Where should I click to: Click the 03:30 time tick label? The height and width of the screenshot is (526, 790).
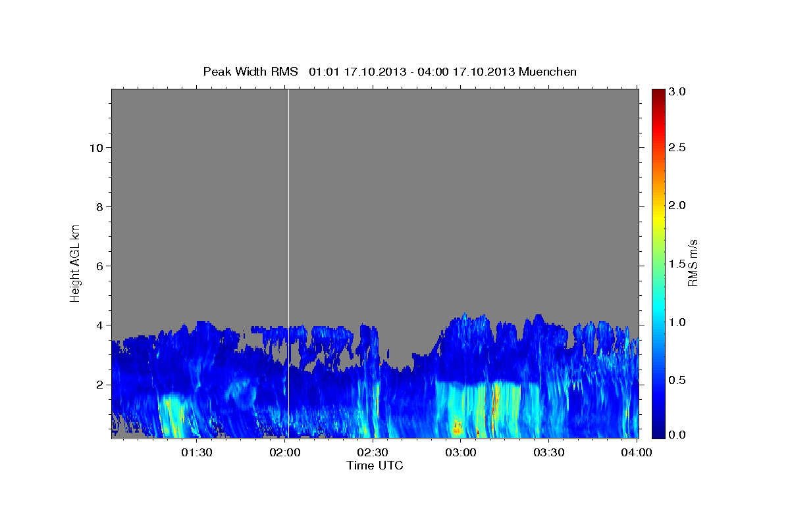point(548,452)
